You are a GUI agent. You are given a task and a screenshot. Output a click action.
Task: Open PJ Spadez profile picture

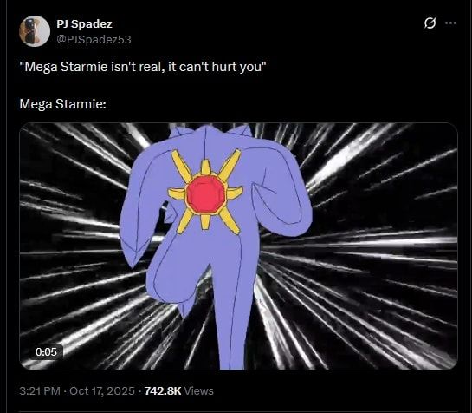point(35,31)
